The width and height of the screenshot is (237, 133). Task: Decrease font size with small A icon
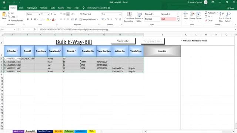pos(55,14)
